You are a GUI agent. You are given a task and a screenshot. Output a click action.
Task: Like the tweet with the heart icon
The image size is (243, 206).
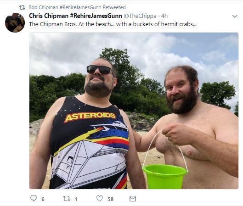(x=100, y=198)
